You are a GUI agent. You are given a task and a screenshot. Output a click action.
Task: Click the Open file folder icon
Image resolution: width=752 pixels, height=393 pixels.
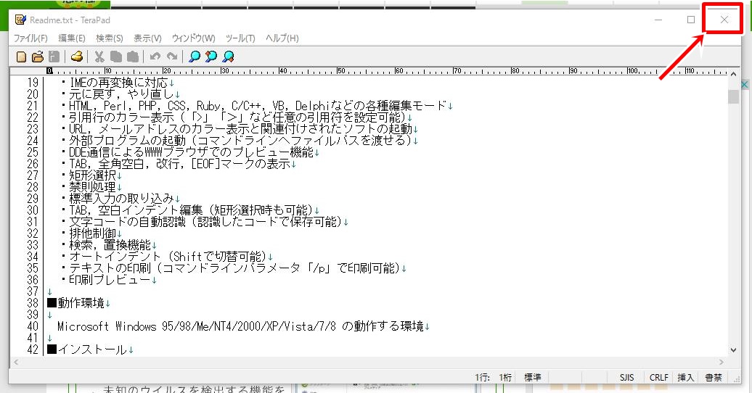(38, 57)
